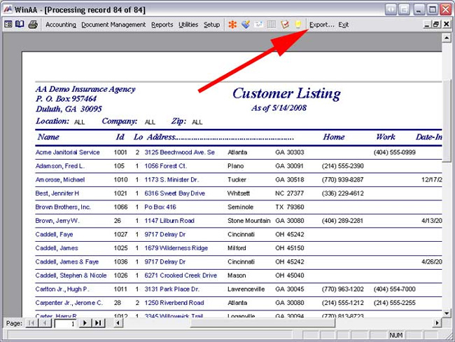Click the horizontal scrollbar left arrow
The width and height of the screenshot is (455, 342).
[x=118, y=323]
